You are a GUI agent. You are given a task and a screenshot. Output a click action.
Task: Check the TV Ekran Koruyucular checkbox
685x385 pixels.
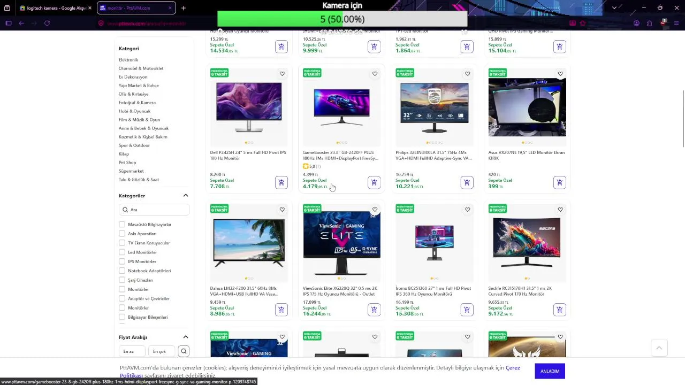[x=122, y=243]
